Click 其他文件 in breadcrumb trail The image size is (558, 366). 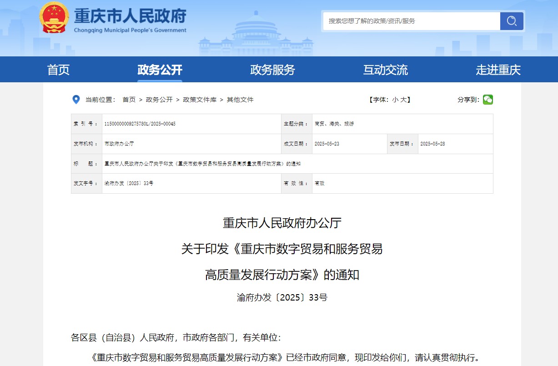click(x=240, y=100)
